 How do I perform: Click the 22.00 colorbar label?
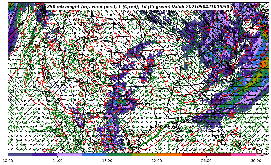(157, 161)
